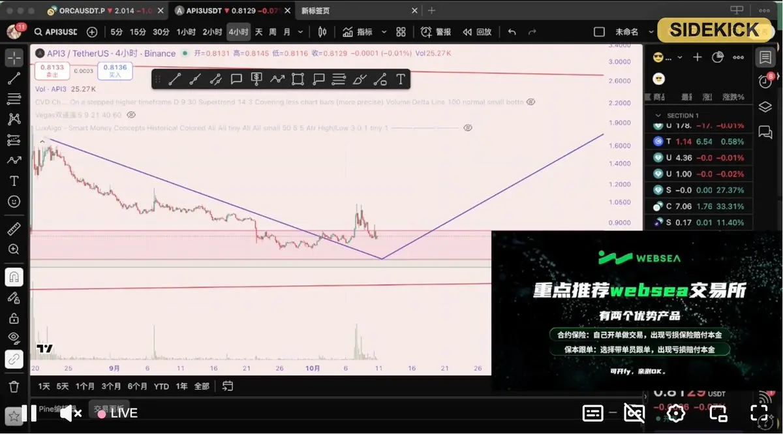Select the 1小时 timeframe
Viewport: 783px width, 434px height.
coord(186,32)
